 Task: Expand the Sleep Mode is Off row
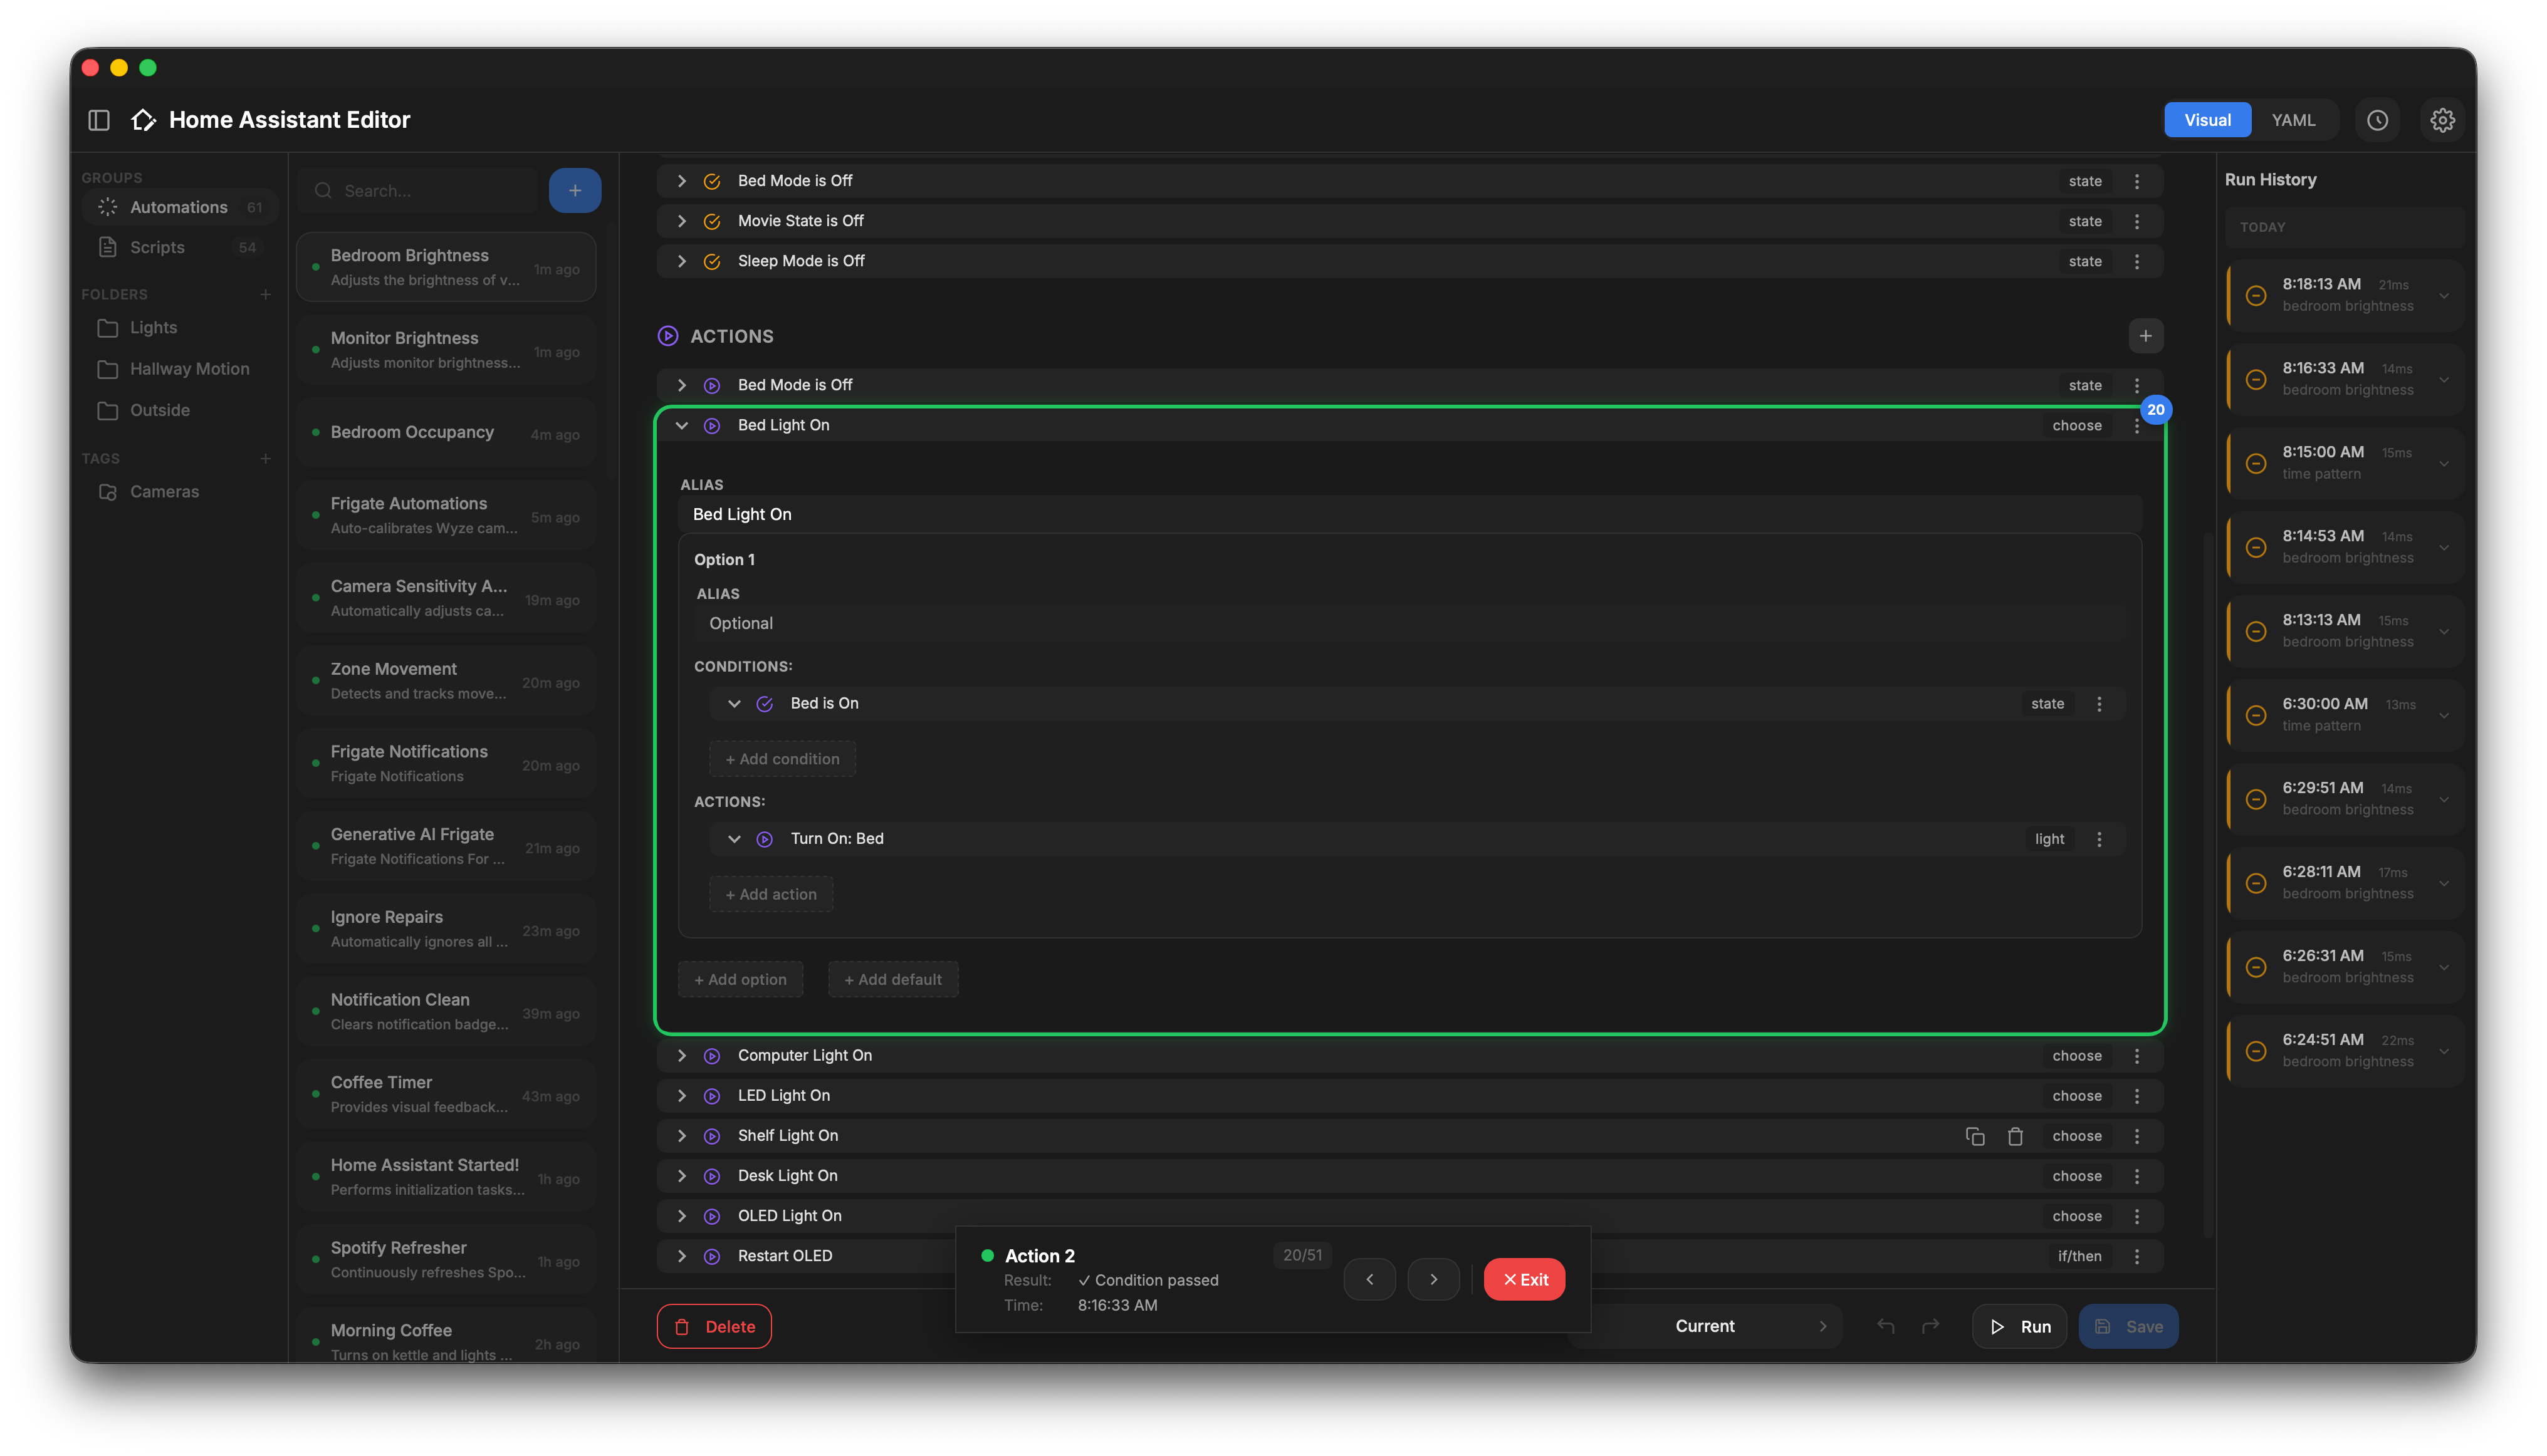click(683, 261)
